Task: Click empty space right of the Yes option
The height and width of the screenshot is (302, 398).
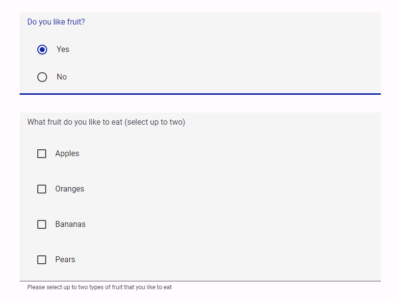Action: coord(223,50)
